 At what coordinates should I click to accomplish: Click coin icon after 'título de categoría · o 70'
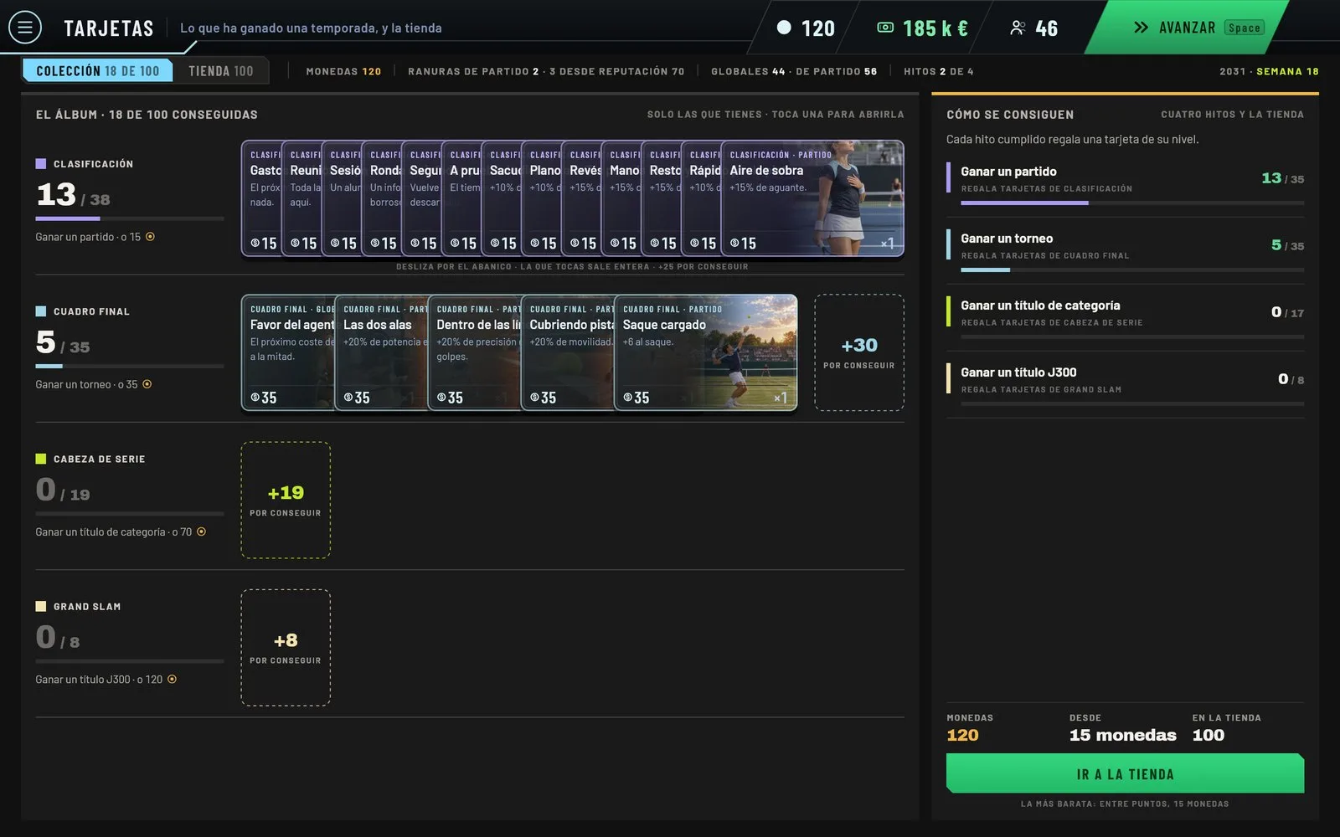click(201, 531)
